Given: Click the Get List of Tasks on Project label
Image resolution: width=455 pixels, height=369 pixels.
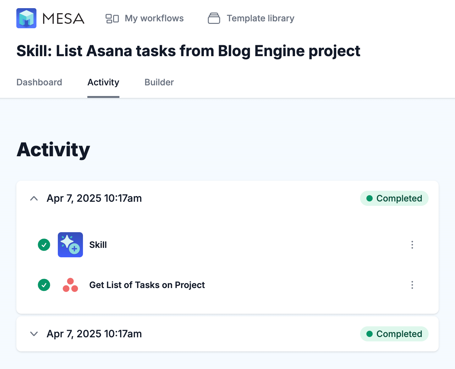Looking at the screenshot, I should (147, 285).
